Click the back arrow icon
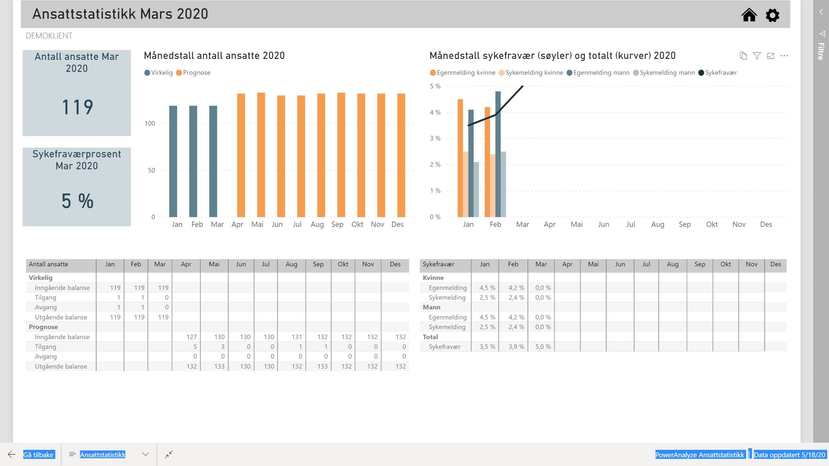 click(x=12, y=454)
